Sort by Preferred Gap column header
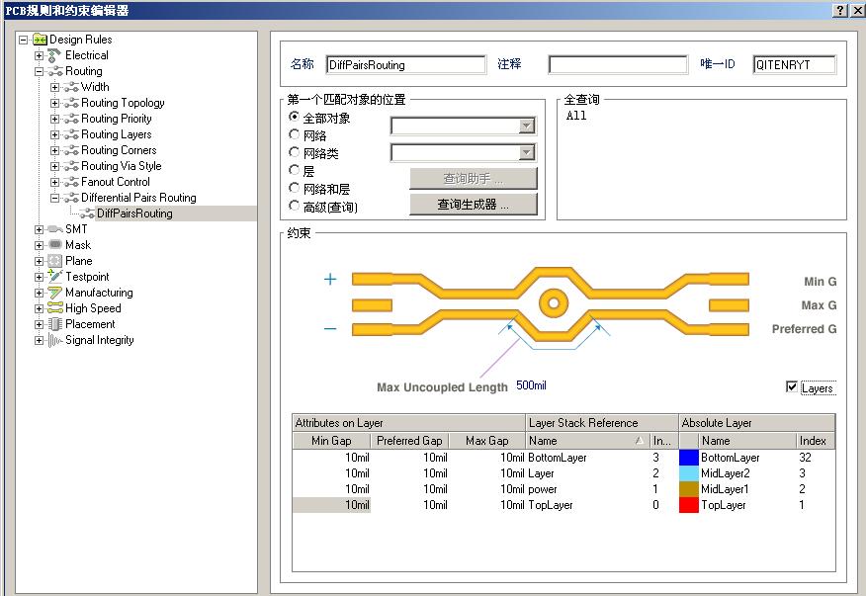This screenshot has height=596, width=866. click(x=409, y=441)
